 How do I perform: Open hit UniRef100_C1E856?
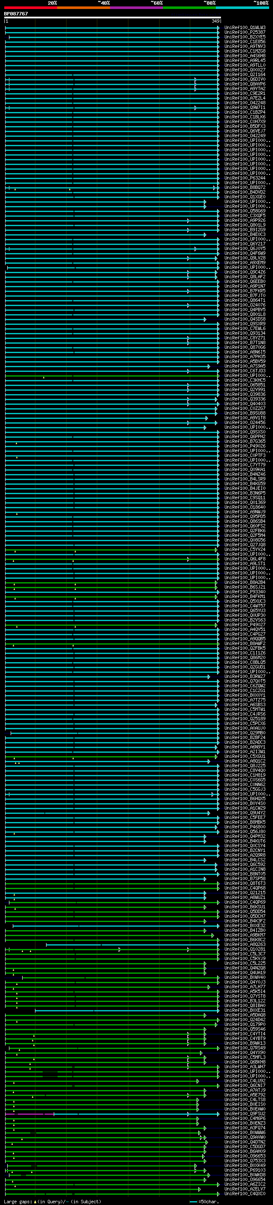pyautogui.click(x=244, y=41)
